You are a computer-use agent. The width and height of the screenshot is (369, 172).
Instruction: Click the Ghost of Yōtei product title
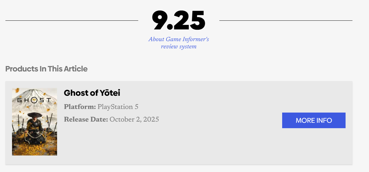92,93
